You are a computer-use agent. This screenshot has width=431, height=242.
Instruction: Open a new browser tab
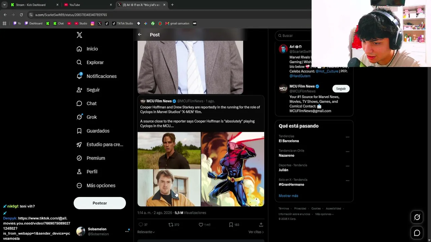(172, 5)
